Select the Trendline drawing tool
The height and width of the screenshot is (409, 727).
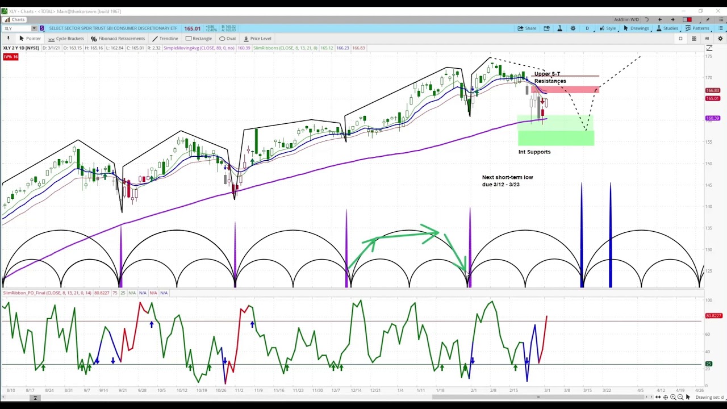pos(165,39)
